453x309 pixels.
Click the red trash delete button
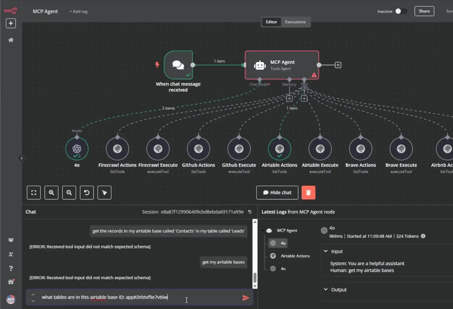[x=308, y=193]
